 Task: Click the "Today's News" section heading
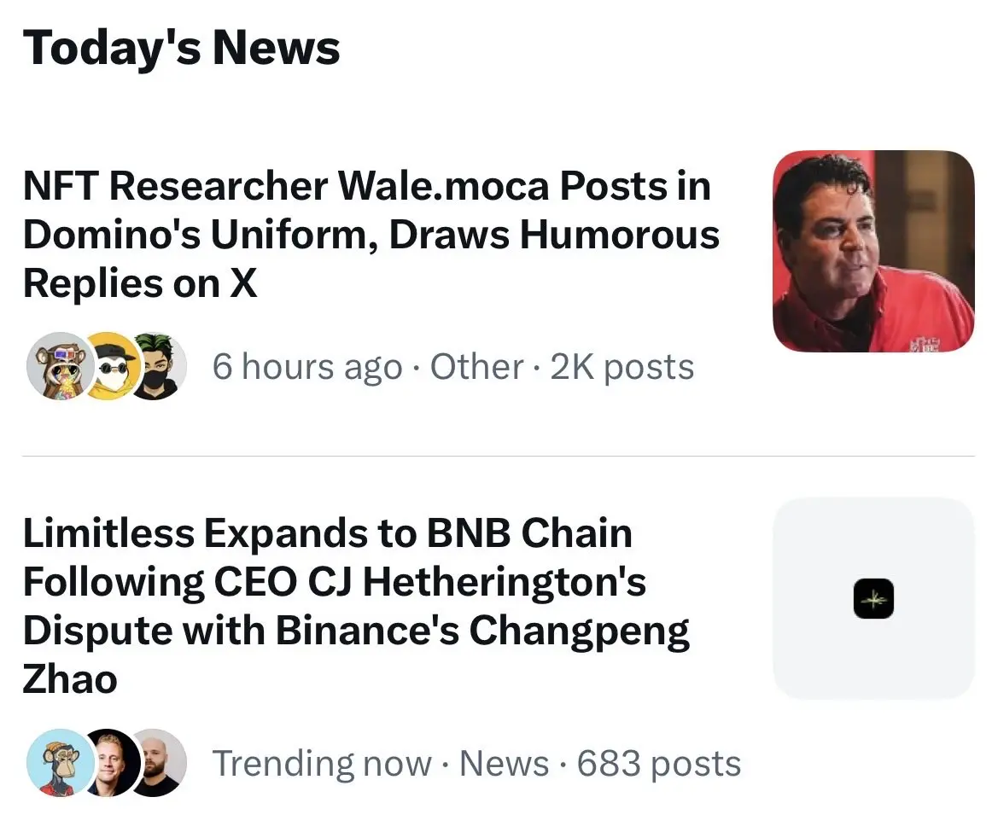coord(181,48)
